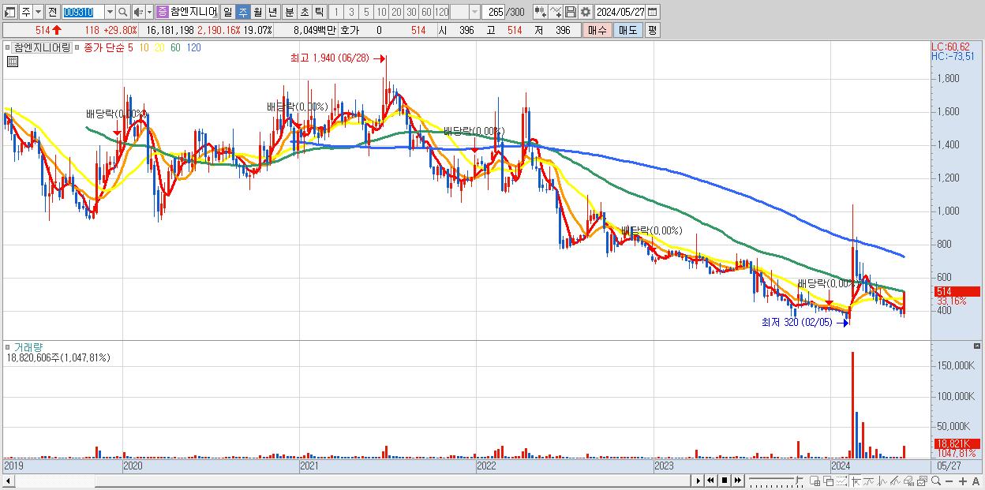This screenshot has width=985, height=490.
Task: Click the dotted trend line icon
Action: coord(841,481)
